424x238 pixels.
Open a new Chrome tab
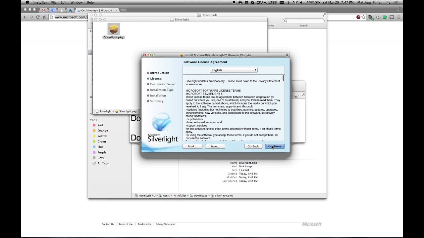coord(123,10)
